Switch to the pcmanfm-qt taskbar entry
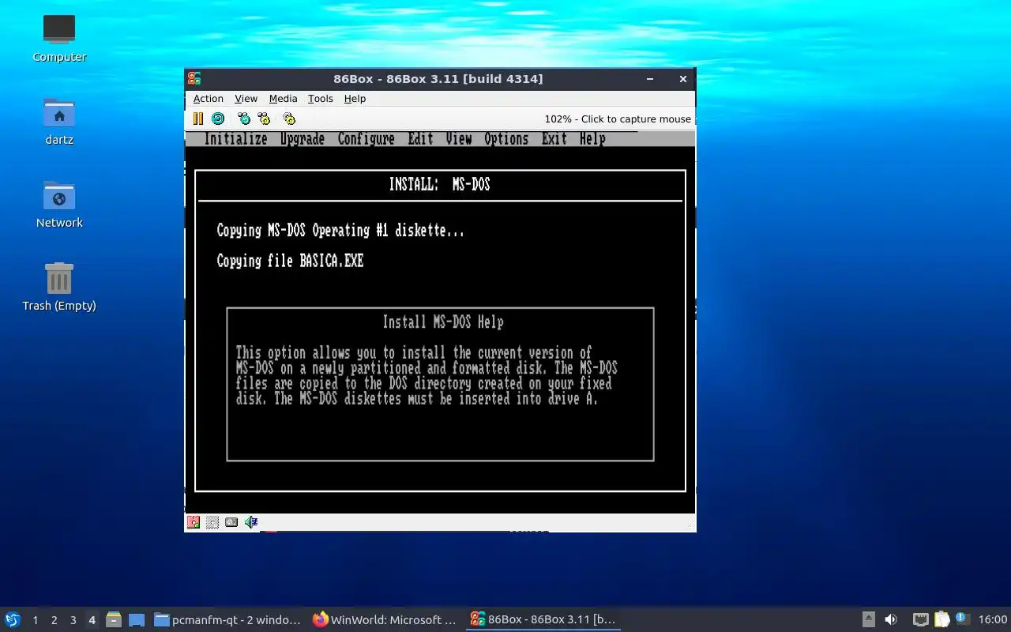 tap(227, 619)
